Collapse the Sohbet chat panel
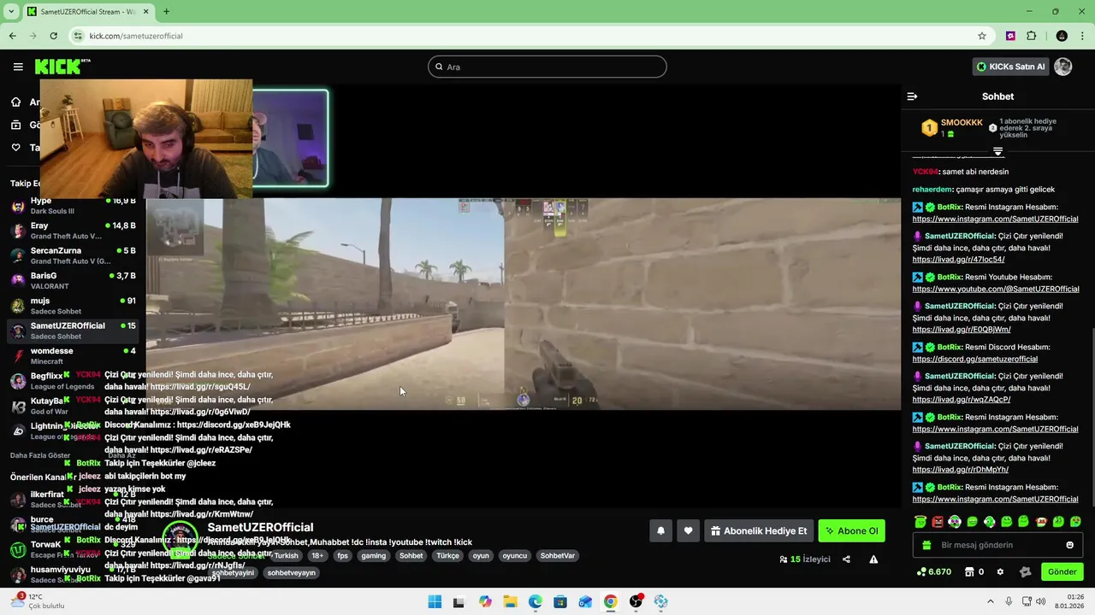This screenshot has height=615, width=1095. pos(912,97)
